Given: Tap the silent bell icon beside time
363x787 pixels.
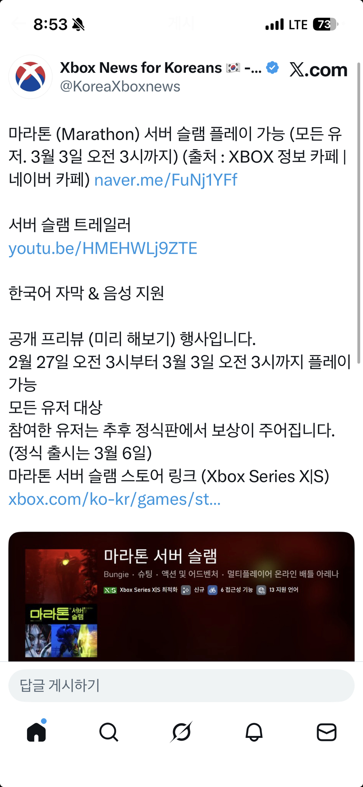Looking at the screenshot, I should pos(79,24).
